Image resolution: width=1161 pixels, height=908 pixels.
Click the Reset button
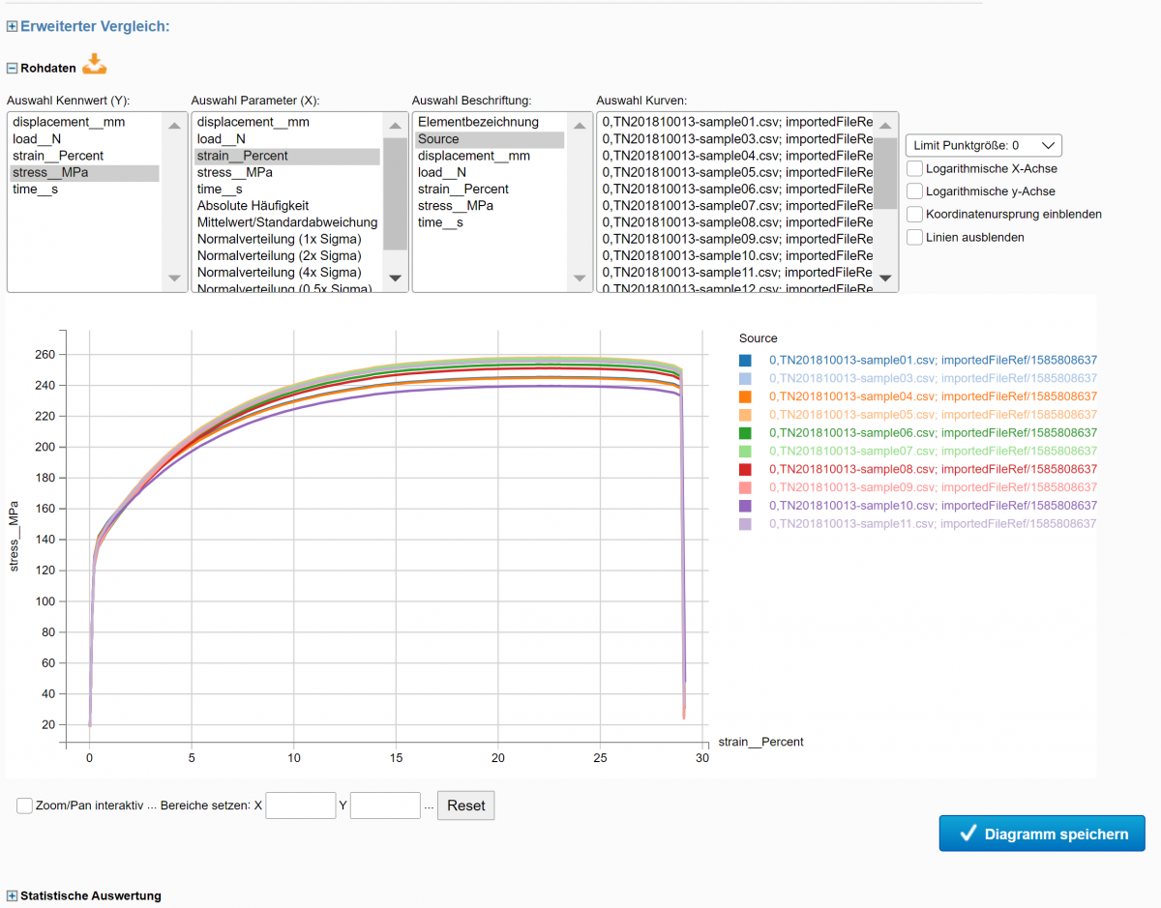pyautogui.click(x=465, y=805)
